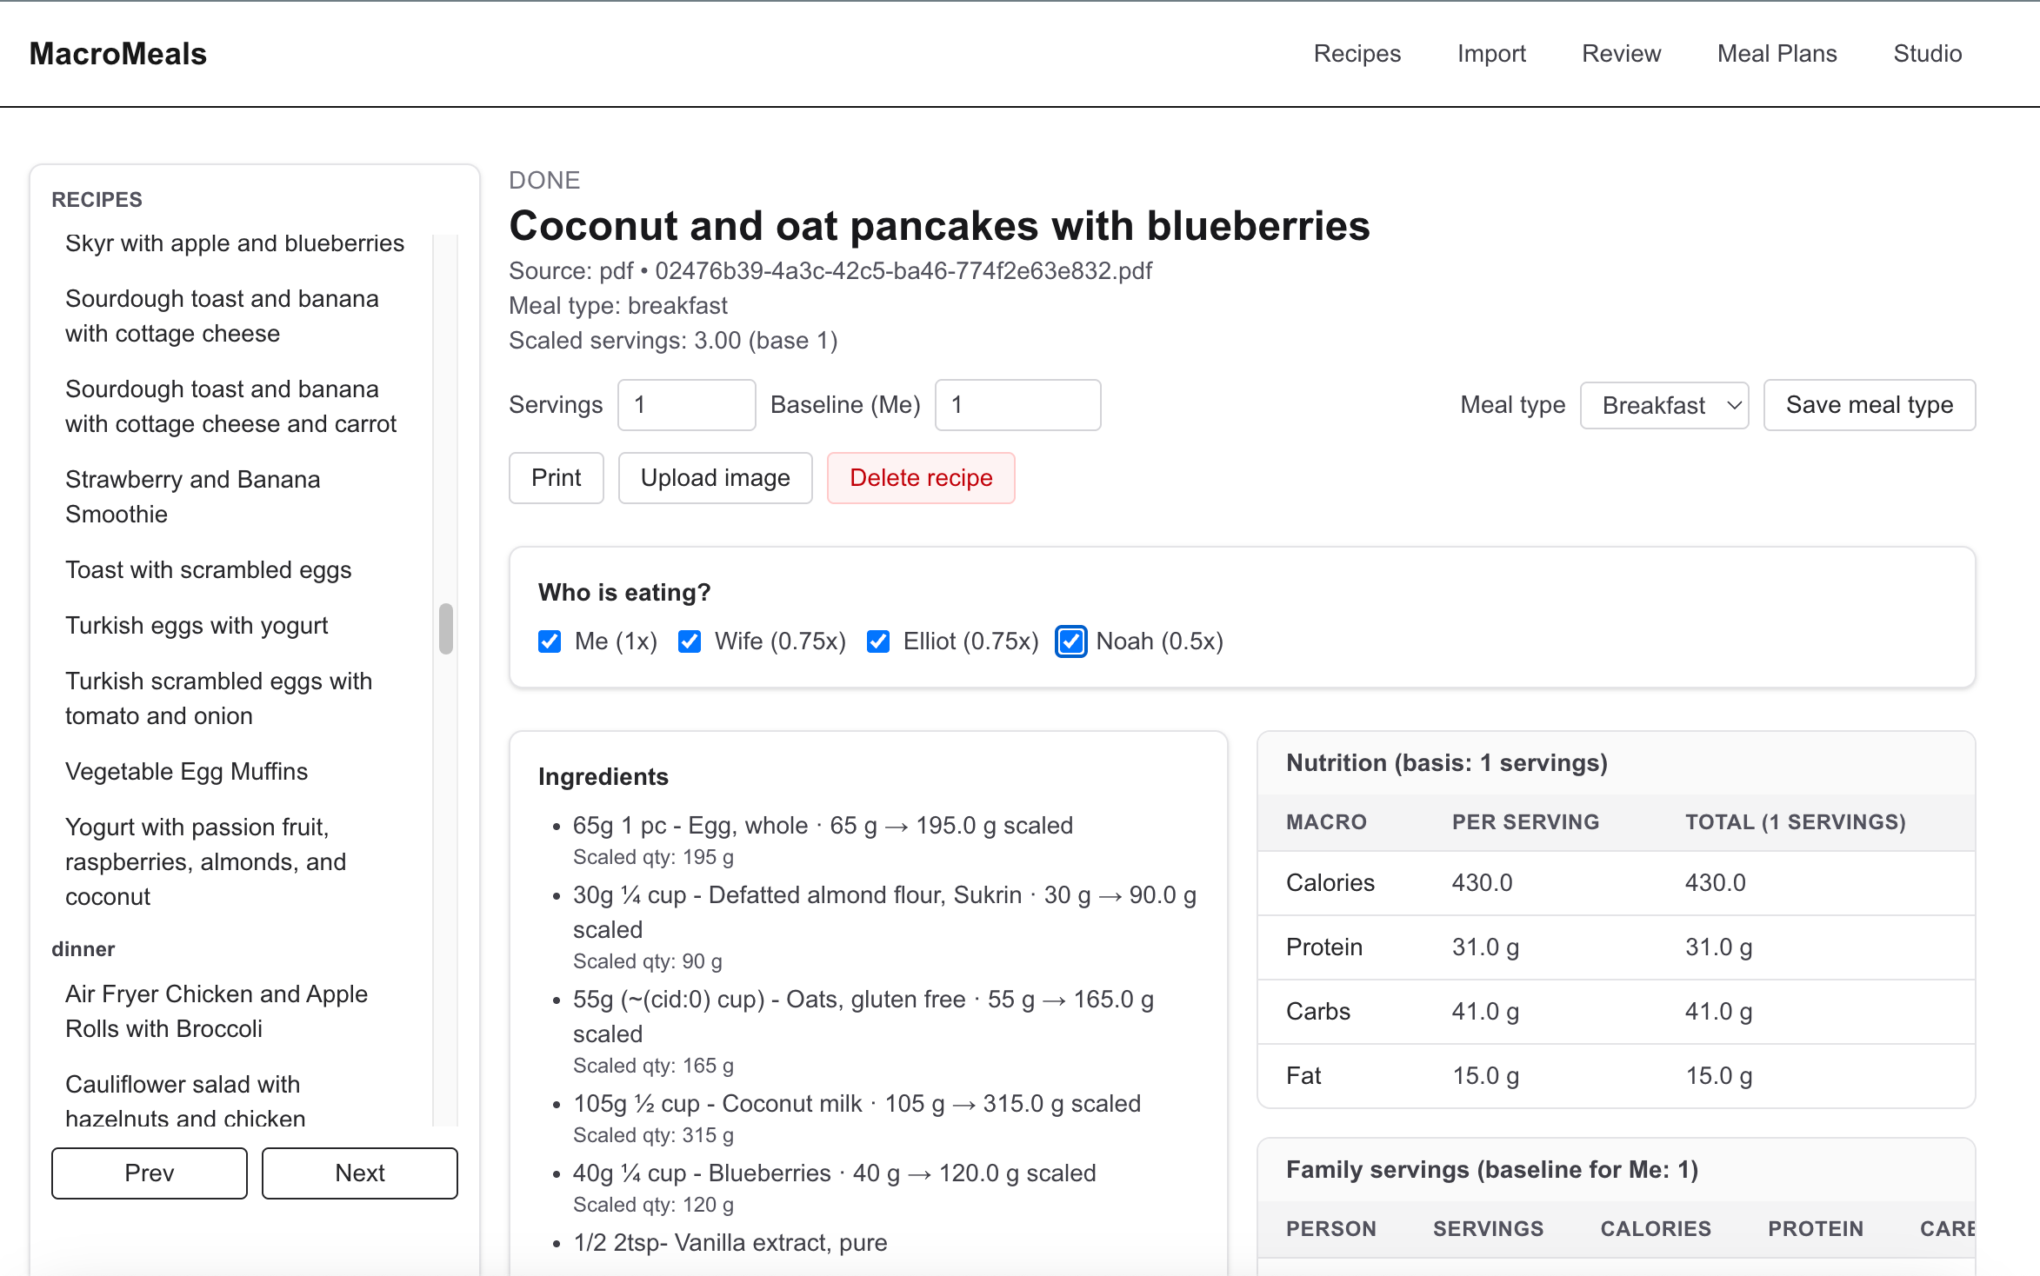Disable Noah (0.5x) from eating
Screen dimensions: 2040x1276
(x=1070, y=641)
